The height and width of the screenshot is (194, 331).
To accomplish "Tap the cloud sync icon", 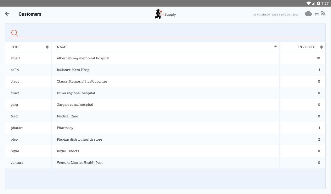I will click(x=308, y=14).
